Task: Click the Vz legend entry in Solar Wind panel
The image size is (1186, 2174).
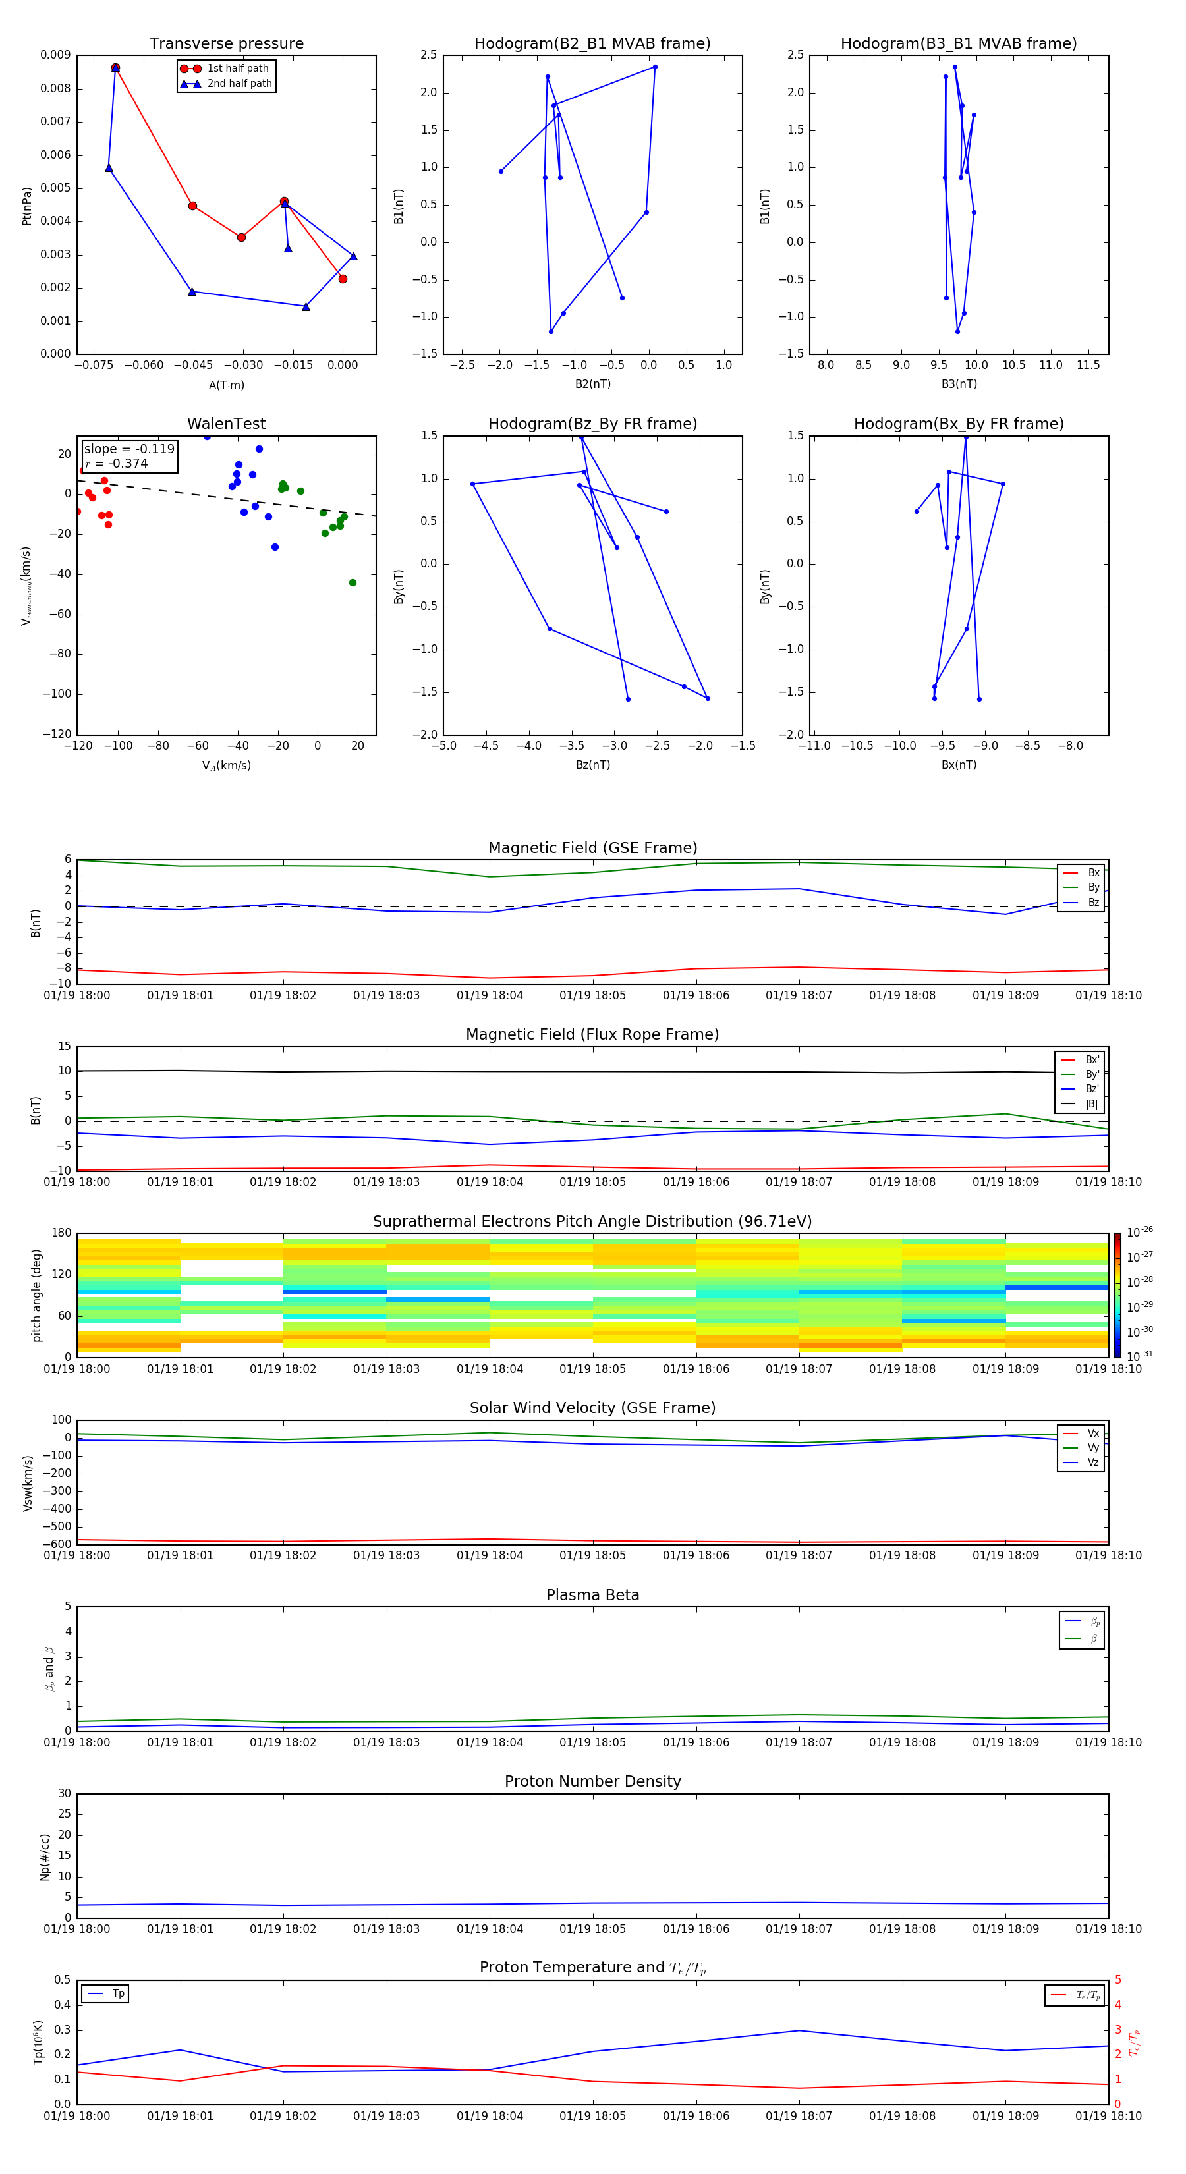Action: [x=1081, y=1463]
